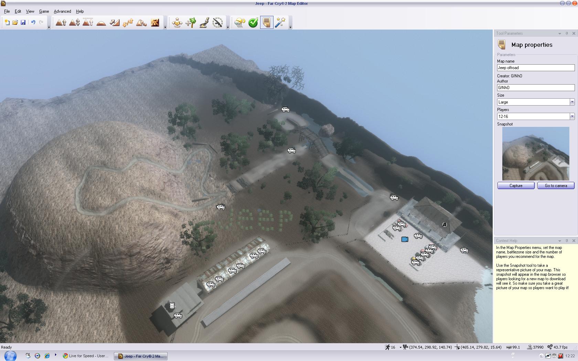Select the Road drawing tool

coord(204,23)
